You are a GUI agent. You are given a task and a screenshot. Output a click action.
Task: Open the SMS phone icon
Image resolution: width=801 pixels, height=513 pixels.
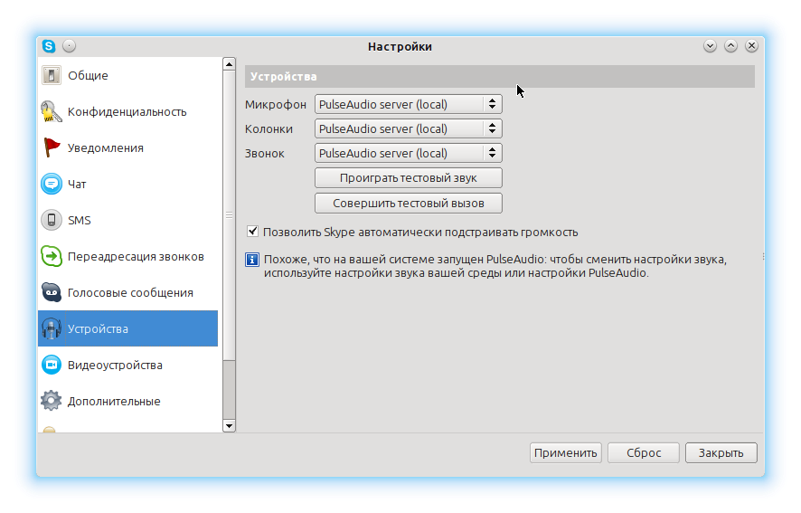52,220
